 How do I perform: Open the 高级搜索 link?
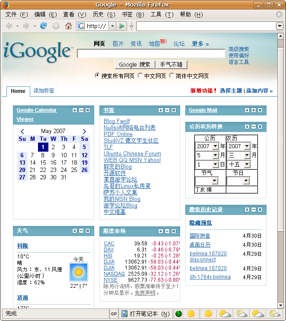coord(239,49)
